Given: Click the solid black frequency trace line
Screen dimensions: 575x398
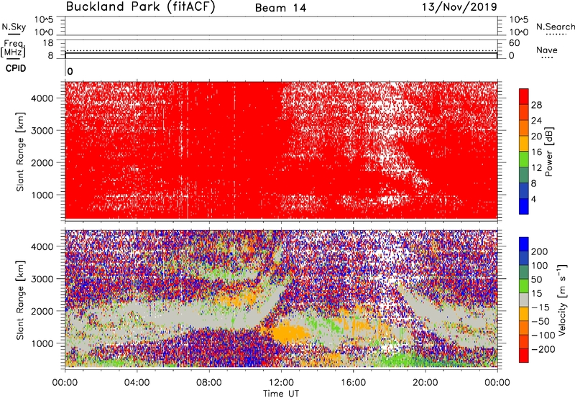Looking at the screenshot, I should tap(281, 52).
